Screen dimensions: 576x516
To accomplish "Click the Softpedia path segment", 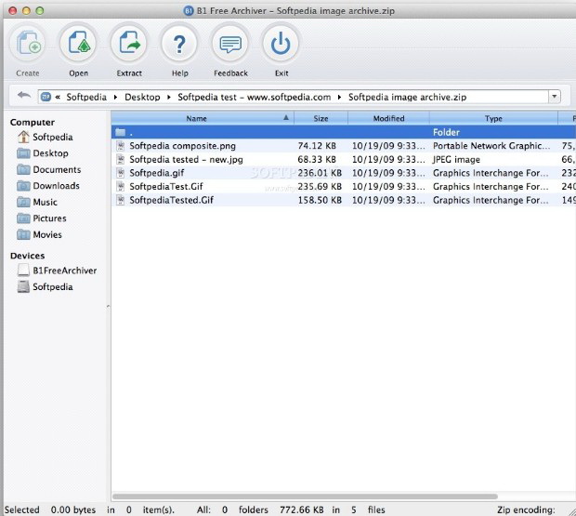I will (86, 97).
